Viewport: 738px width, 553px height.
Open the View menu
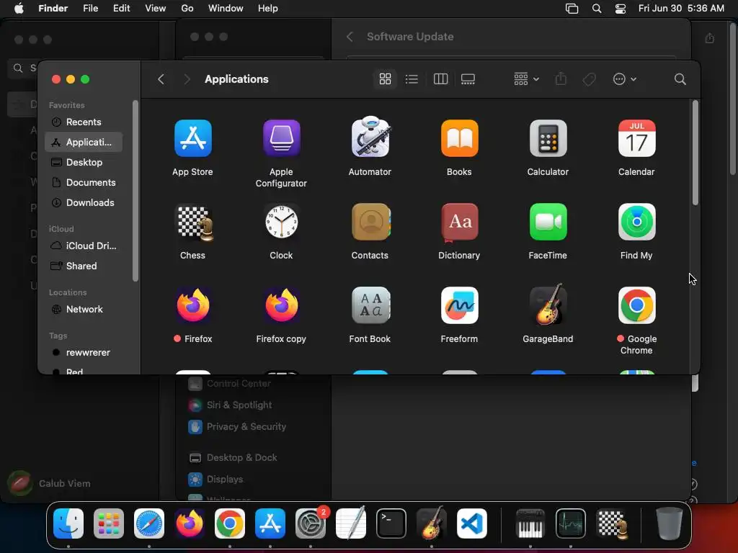(156, 9)
